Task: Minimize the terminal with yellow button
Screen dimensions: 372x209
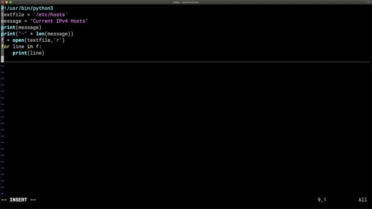Action: click(6, 2)
